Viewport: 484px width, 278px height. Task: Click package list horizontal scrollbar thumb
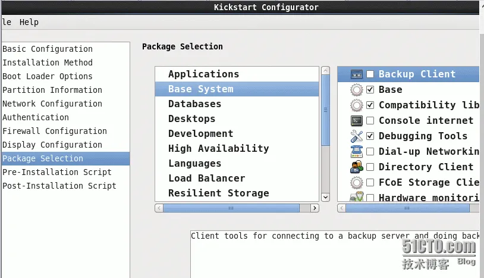click(407, 208)
